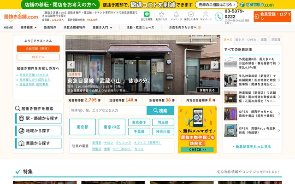The height and width of the screenshot is (184, 295).
Task: Select OPEN news tab
Action: (x=252, y=40)
